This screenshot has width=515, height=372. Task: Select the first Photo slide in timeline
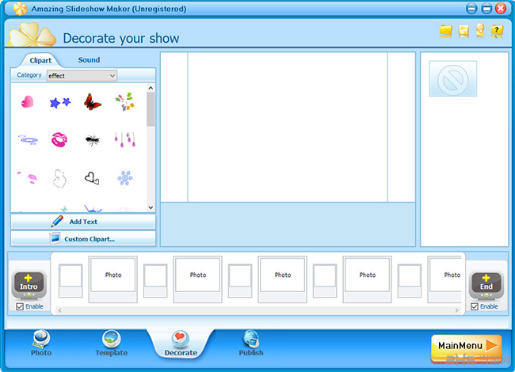[x=113, y=279]
